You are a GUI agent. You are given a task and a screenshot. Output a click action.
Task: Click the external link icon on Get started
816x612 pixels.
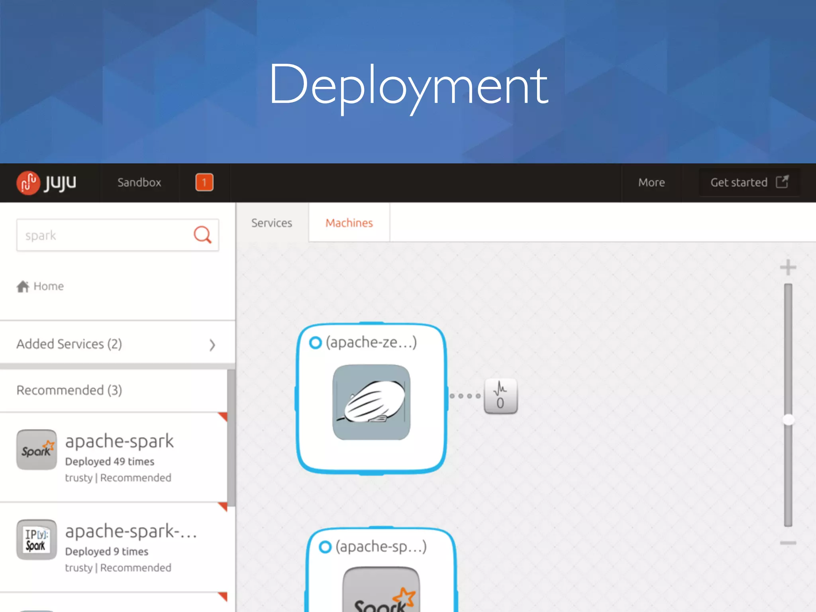pyautogui.click(x=782, y=182)
